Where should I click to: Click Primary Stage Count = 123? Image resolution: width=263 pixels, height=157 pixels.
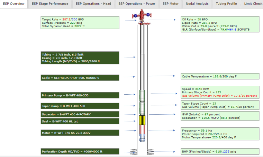(201, 92)
